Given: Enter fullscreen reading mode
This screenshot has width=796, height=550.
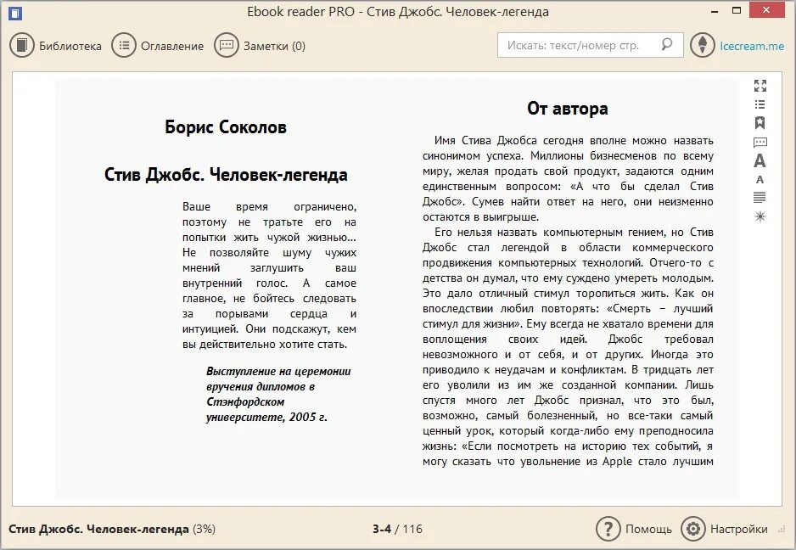Looking at the screenshot, I should (x=760, y=85).
